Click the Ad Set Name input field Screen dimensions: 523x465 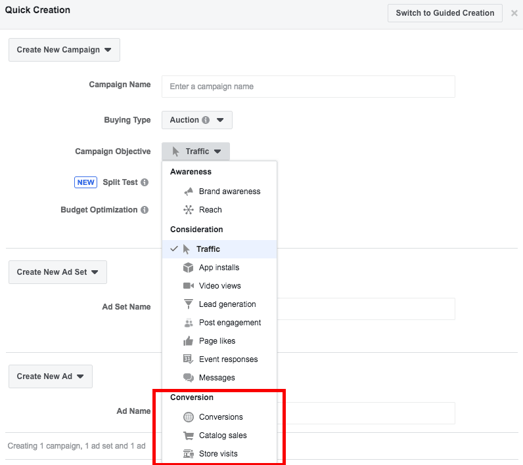[366, 309]
